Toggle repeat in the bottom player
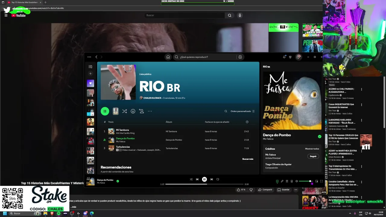Image resolution: width=386 pixels, height=217 pixels. (218, 179)
